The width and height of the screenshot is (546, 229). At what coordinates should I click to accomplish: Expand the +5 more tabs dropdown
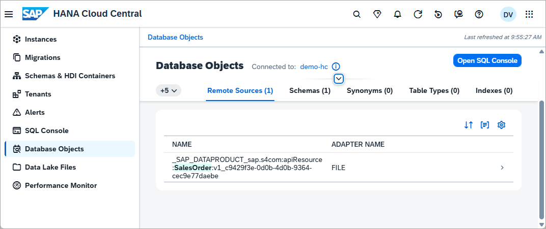(x=169, y=90)
